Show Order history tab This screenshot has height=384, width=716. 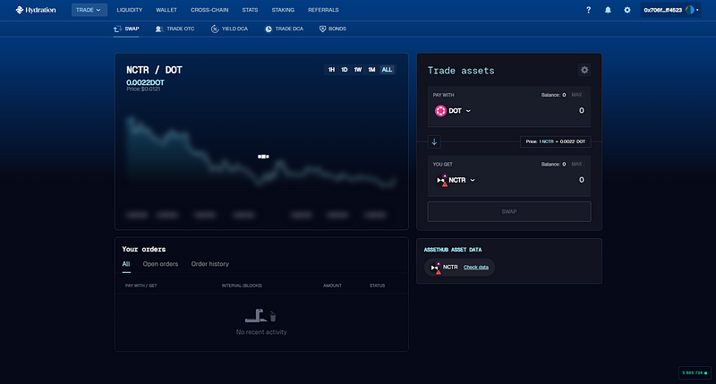tap(210, 264)
